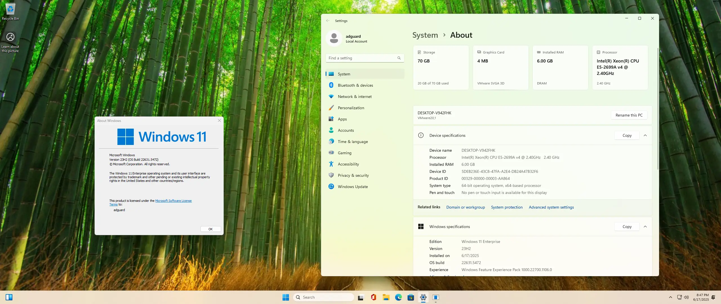Open Privacy & security settings
The width and height of the screenshot is (721, 304).
click(x=353, y=175)
